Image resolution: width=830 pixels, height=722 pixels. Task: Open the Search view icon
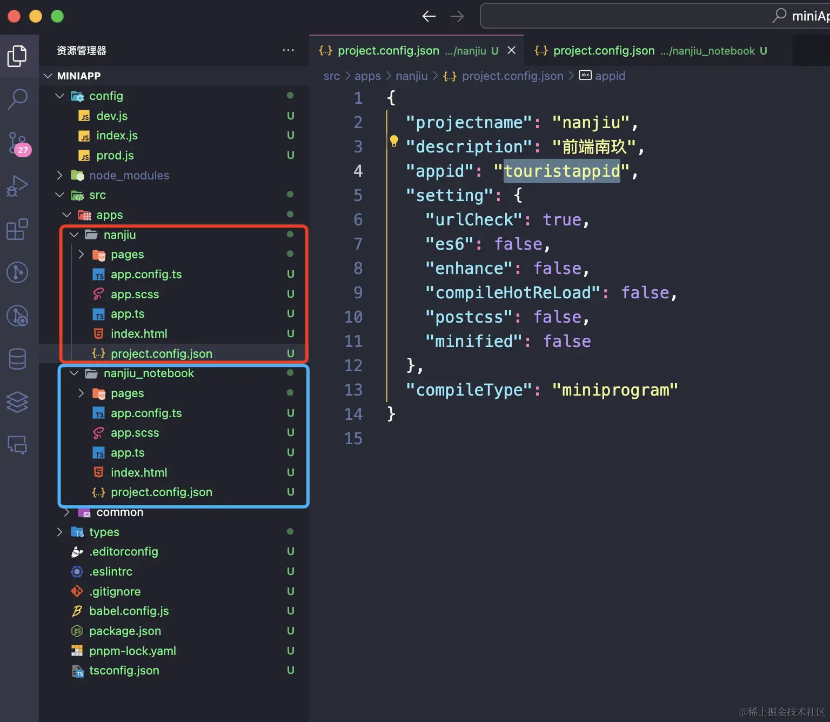17,99
